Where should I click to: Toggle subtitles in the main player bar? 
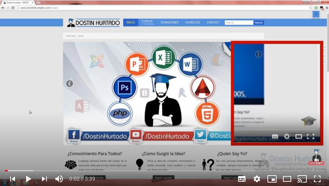(x=242, y=179)
